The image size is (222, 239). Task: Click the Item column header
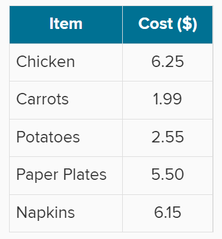click(66, 25)
